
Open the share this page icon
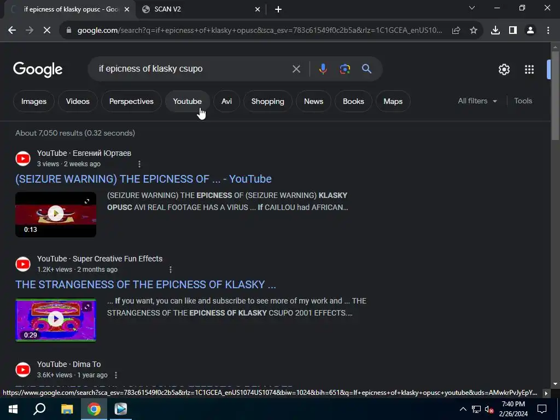[456, 31]
